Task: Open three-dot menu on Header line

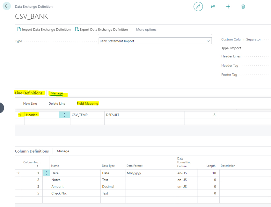Action: (64, 115)
